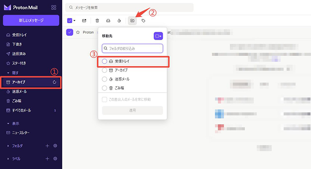
Task: Compose with the 新しいメッセージ button
Action: click(x=31, y=20)
